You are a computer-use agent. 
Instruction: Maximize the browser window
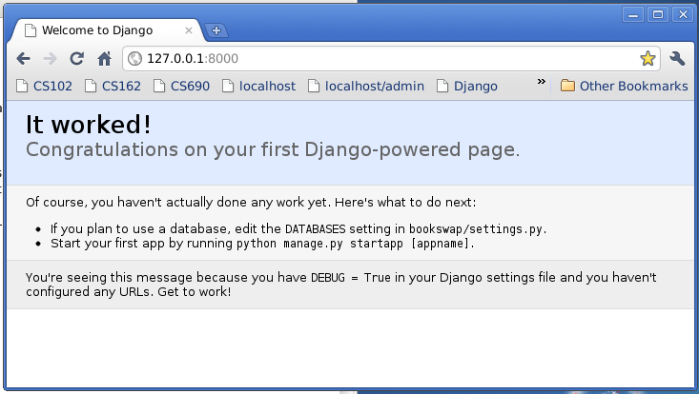658,14
